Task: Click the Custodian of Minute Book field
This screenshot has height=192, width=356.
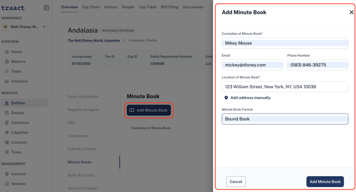Action: point(285,43)
